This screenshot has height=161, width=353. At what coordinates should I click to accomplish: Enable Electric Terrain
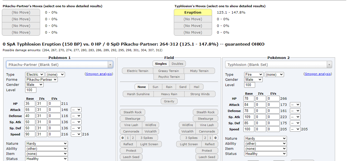[137, 71]
